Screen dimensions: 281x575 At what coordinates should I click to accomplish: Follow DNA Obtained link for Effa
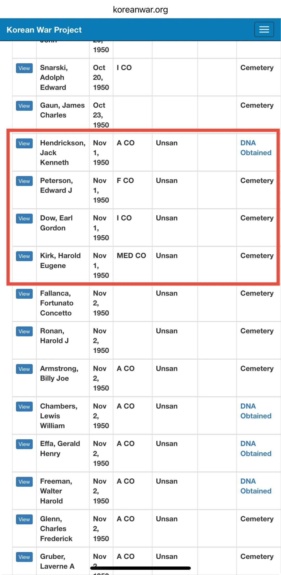click(x=256, y=448)
